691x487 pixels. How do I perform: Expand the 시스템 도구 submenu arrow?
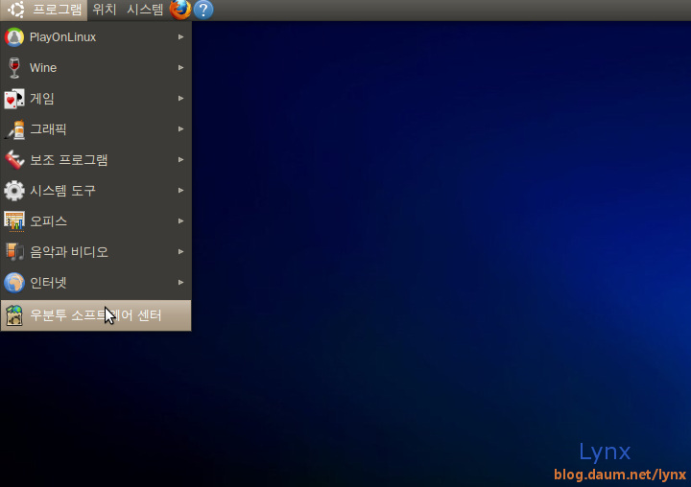[180, 191]
